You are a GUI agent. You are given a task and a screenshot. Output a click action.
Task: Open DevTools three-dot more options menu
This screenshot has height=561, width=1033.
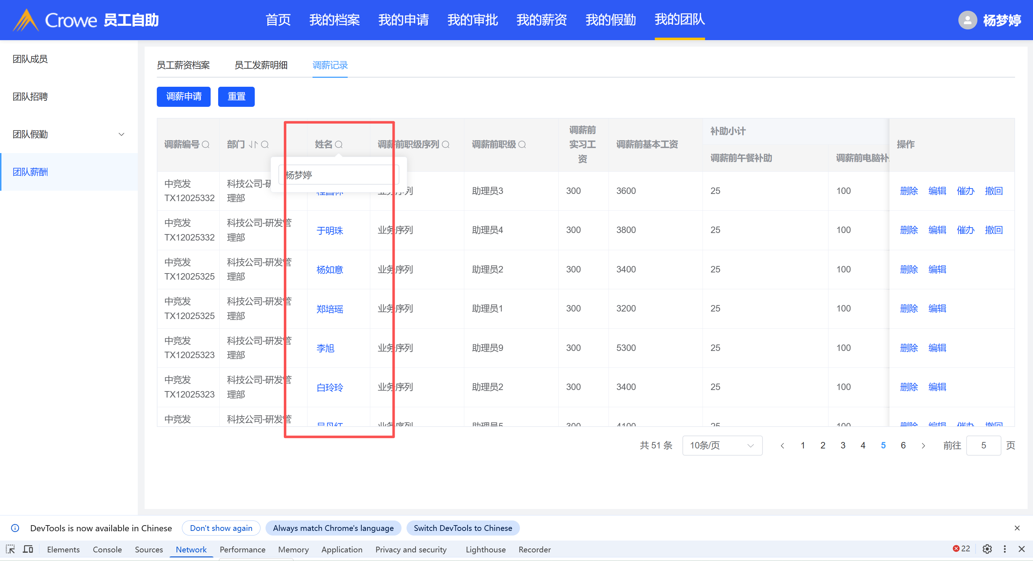click(1005, 549)
